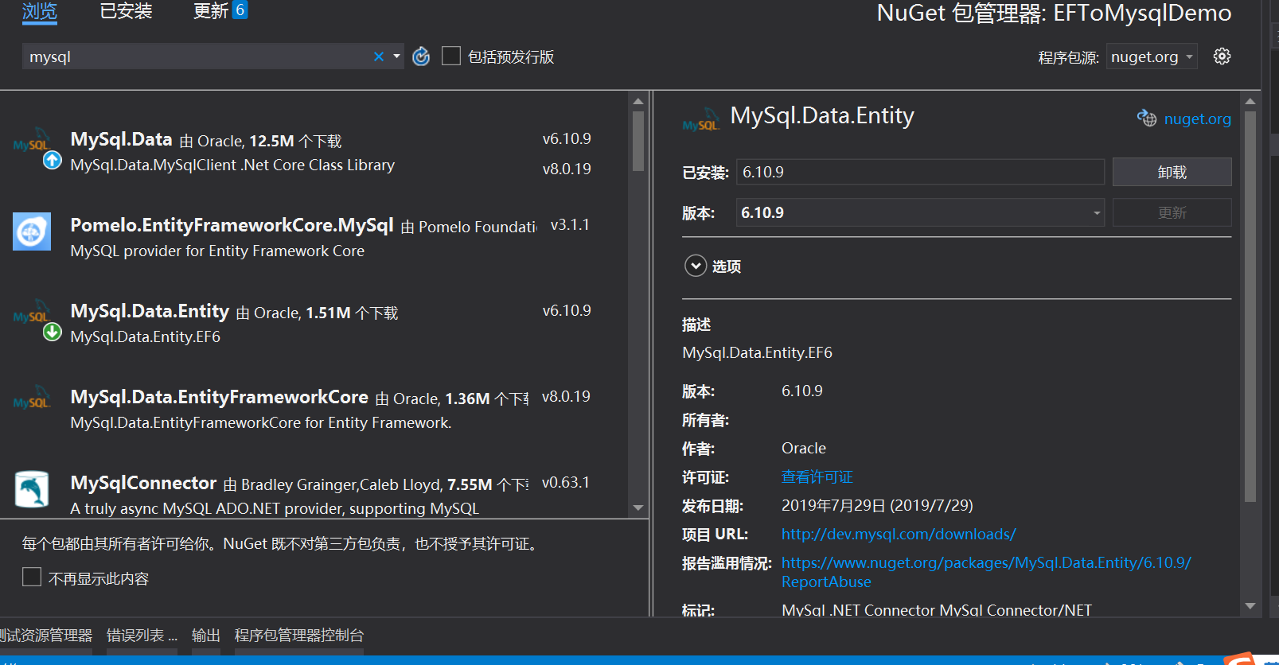Click the details pane scrollbar thumb

pyautogui.click(x=1250, y=306)
